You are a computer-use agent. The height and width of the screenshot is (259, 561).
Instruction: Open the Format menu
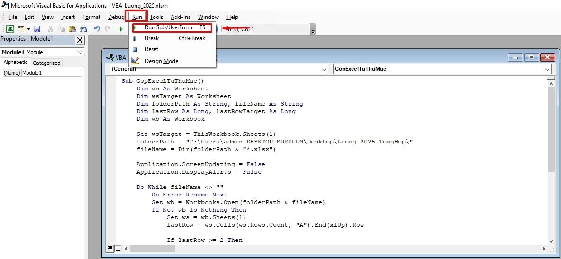pyautogui.click(x=91, y=17)
